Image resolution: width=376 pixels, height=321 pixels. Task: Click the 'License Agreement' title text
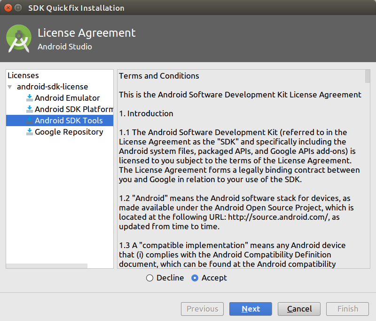pyautogui.click(x=86, y=33)
